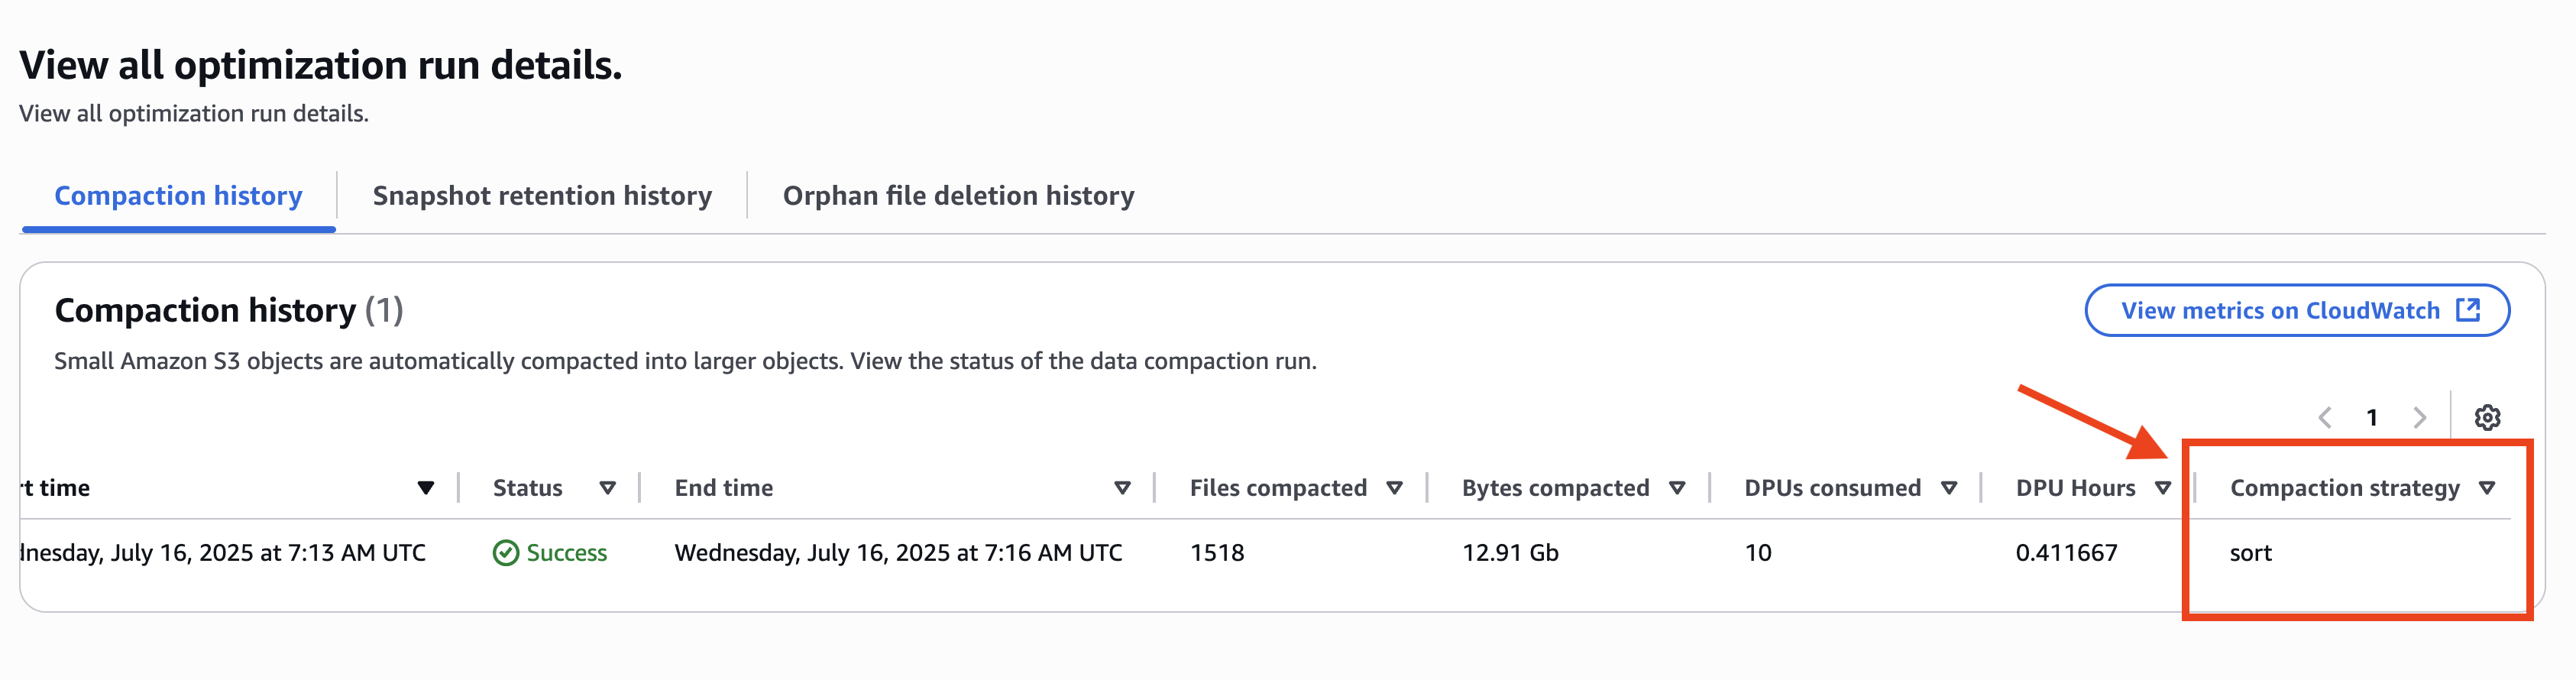The height and width of the screenshot is (680, 2576).
Task: Click View metrics on CloudWatch button
Action: pos(2280,310)
